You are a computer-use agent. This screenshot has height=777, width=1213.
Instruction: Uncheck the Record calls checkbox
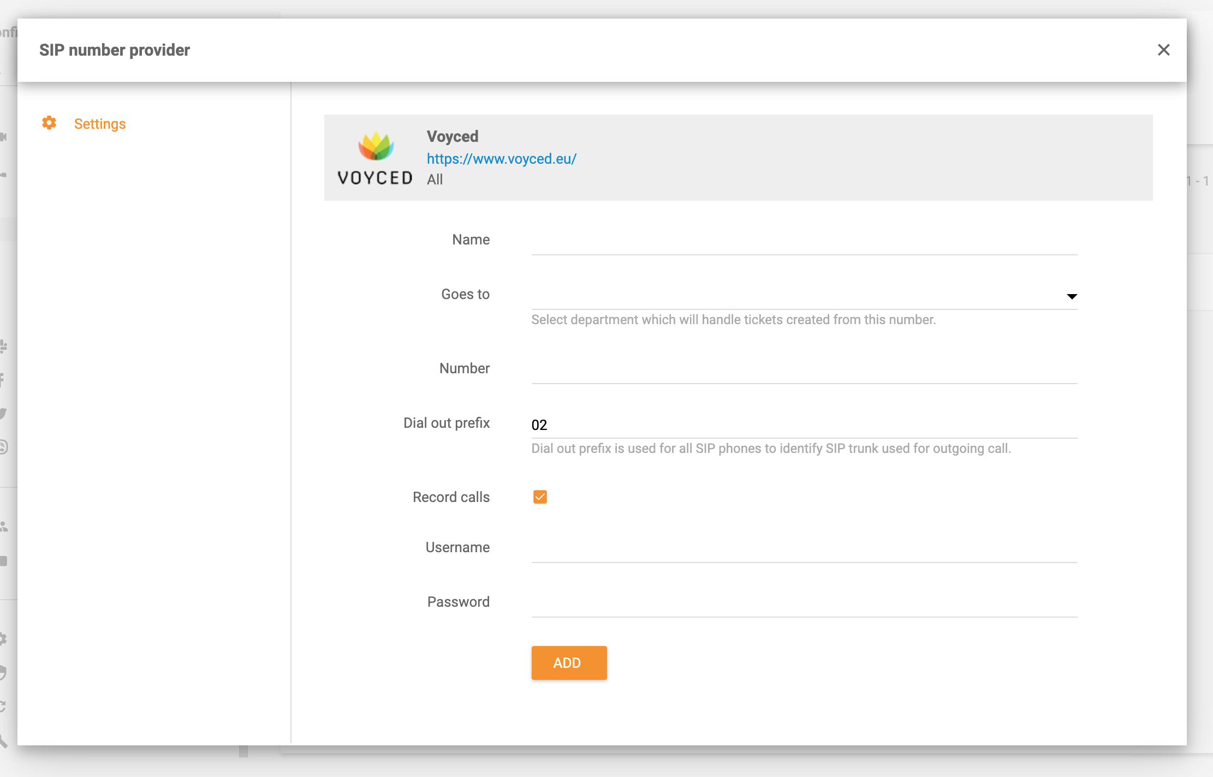[x=539, y=497]
